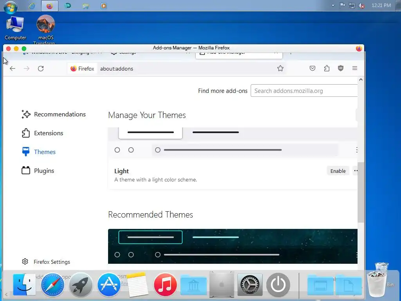This screenshot has width=401, height=301.
Task: Click the Light theme preview image
Action: [233, 142]
